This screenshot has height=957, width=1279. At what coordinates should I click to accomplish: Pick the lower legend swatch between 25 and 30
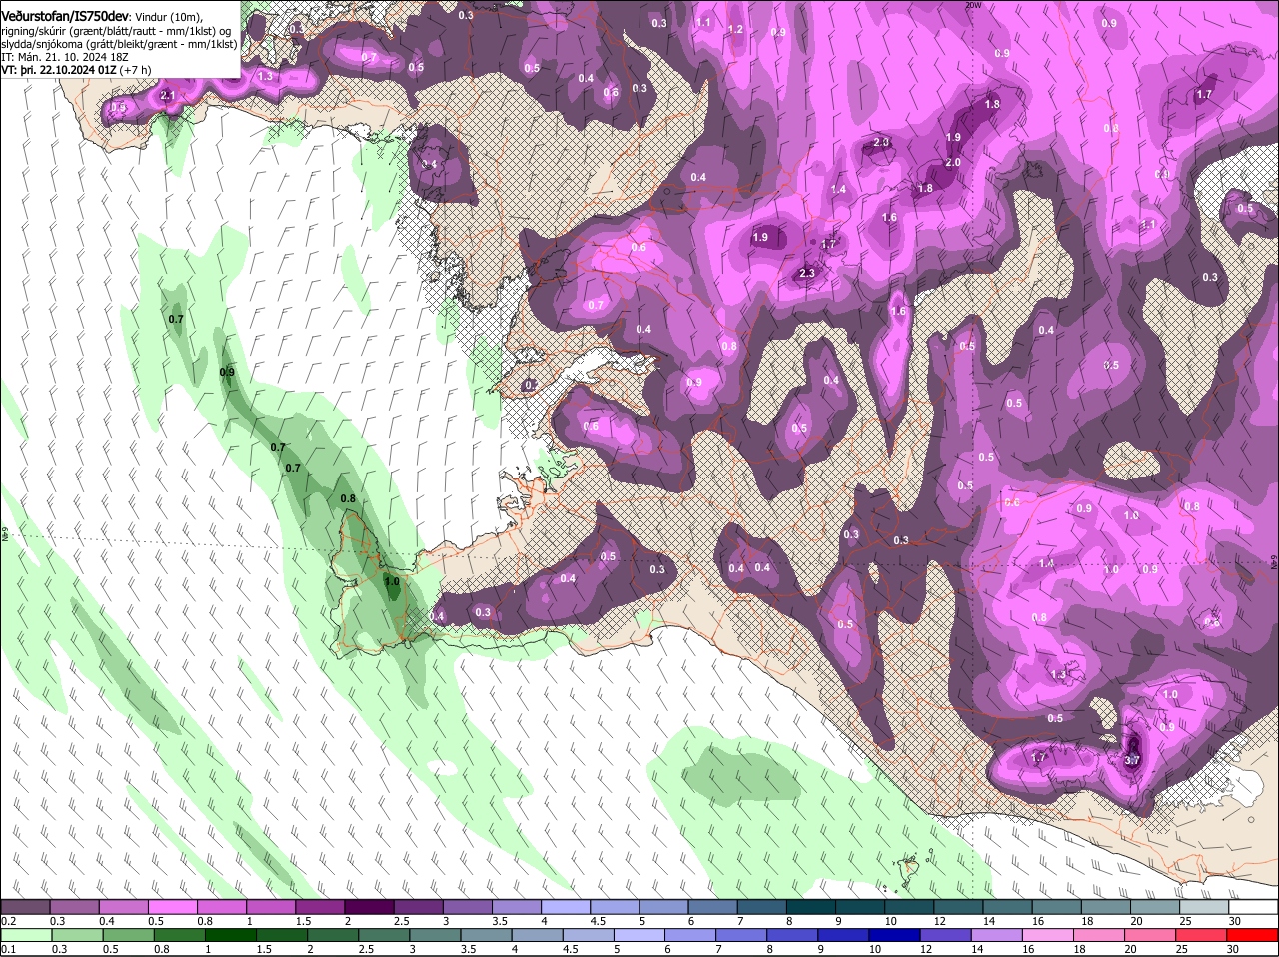coord(1199,934)
